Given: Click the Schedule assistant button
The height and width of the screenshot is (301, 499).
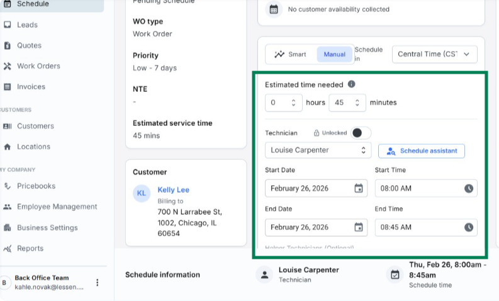Looking at the screenshot, I should (x=421, y=151).
